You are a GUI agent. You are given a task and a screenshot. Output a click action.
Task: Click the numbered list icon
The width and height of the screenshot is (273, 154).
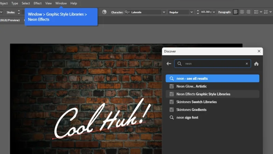266,12
